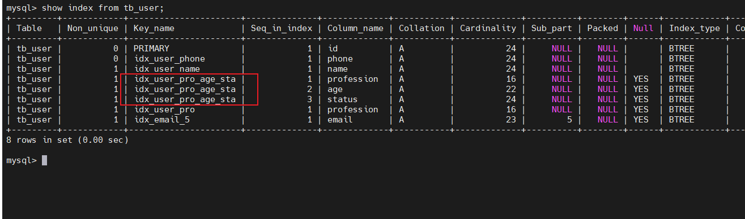
Task: Click the idx_user_name index entry
Action: tap(167, 69)
